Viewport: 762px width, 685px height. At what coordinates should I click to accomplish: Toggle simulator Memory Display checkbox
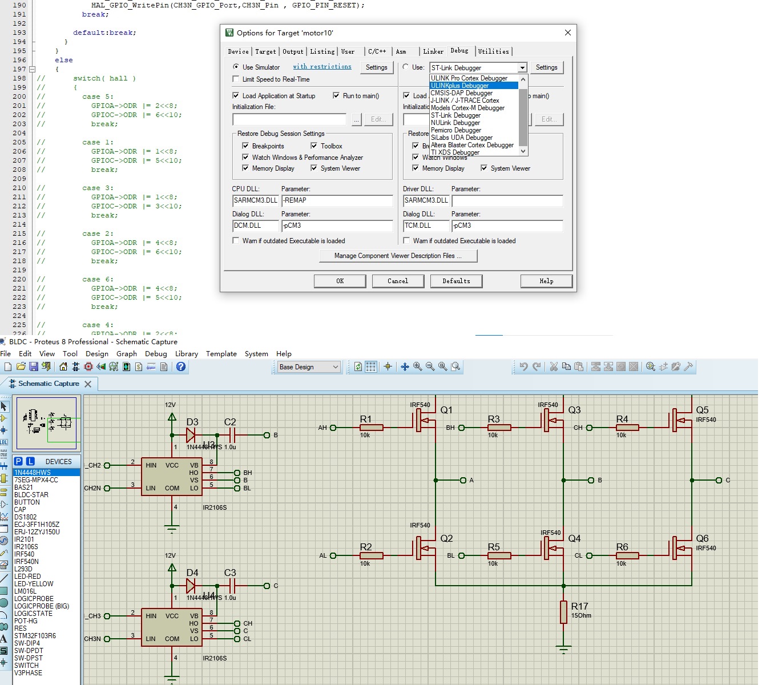click(246, 168)
